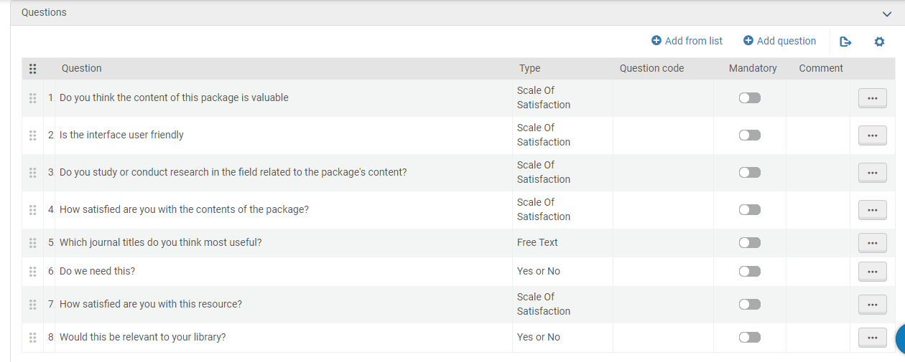Click the Type column header
This screenshot has width=905, height=362.
[530, 69]
